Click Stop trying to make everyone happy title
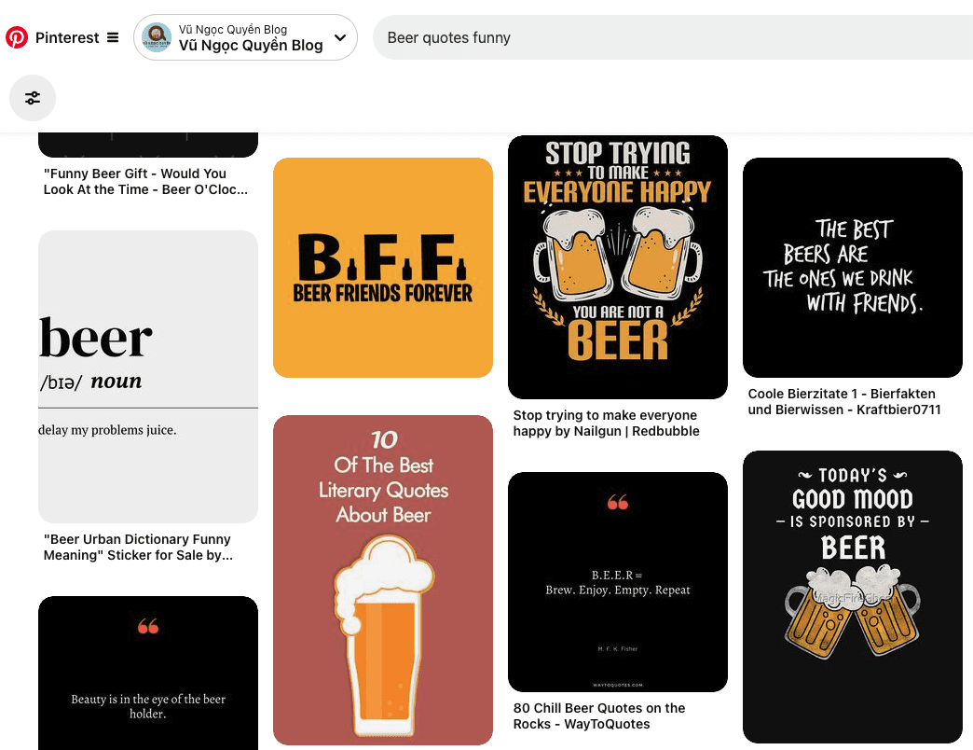The image size is (973, 750). pos(607,423)
